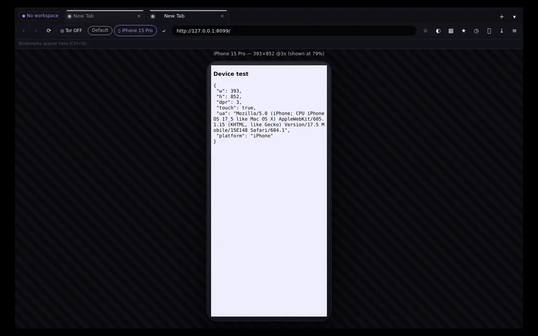Go back to the previous page

coord(23,31)
